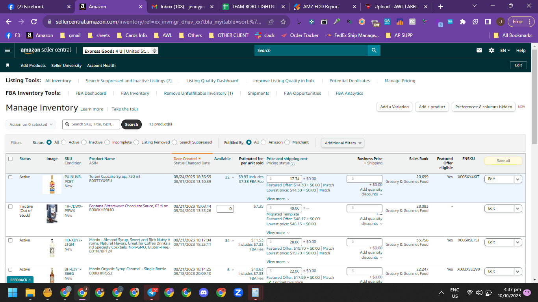Image resolution: width=538 pixels, height=302 pixels.
Task: Open the Calculator app from the taskbar
Action: tap(255, 293)
